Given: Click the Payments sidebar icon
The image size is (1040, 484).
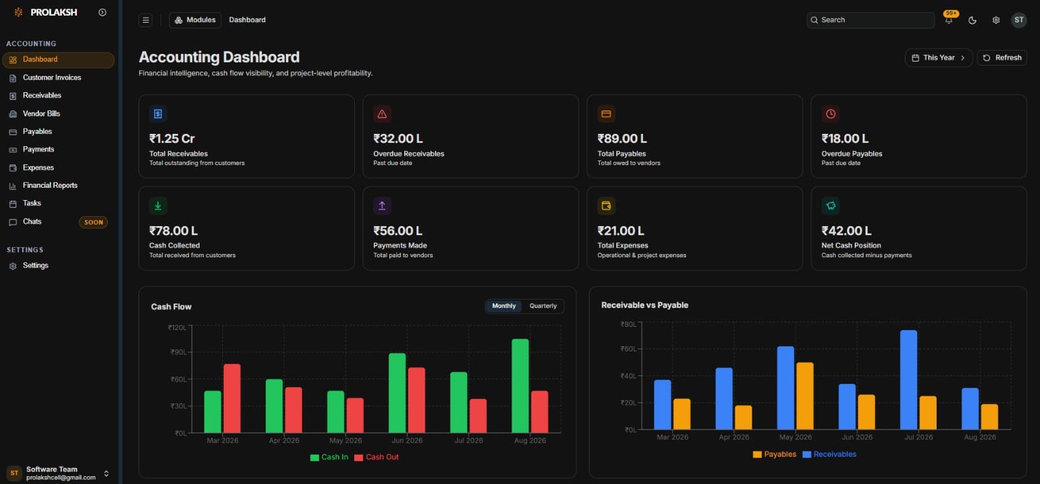Looking at the screenshot, I should pyautogui.click(x=13, y=150).
